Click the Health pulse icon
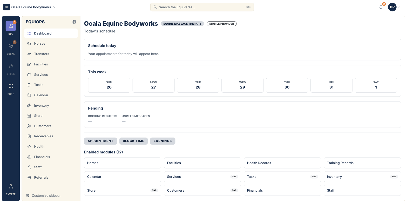This screenshot has width=407, height=203. pos(29,147)
